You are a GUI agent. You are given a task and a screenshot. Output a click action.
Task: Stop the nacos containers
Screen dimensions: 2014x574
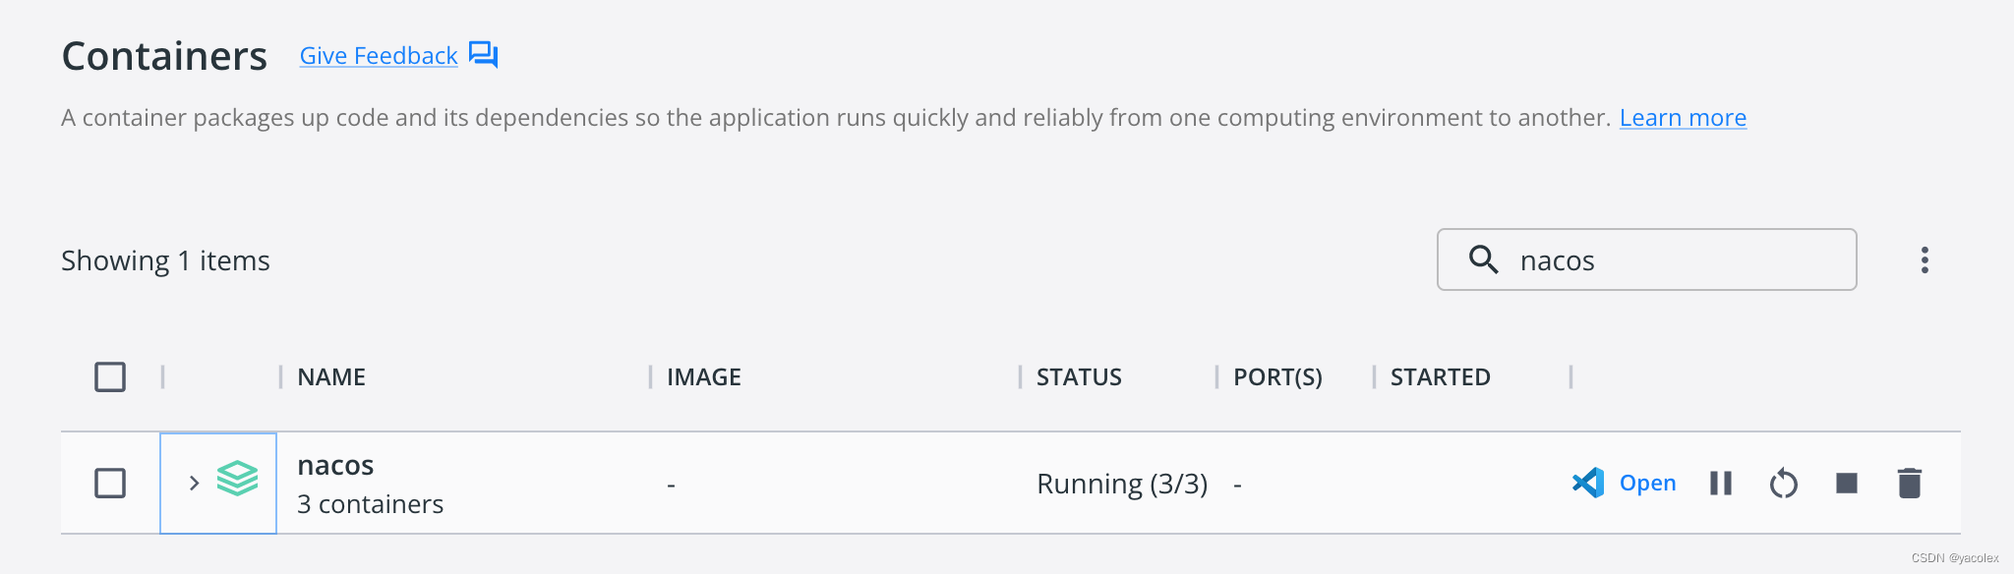click(x=1846, y=483)
